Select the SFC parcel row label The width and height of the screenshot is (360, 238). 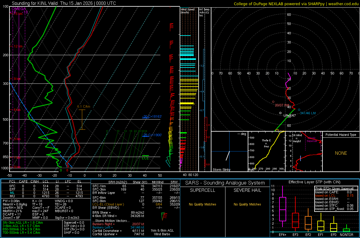(x=12, y=186)
